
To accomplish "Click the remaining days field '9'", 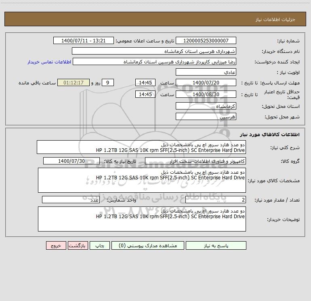I will (108, 82).
